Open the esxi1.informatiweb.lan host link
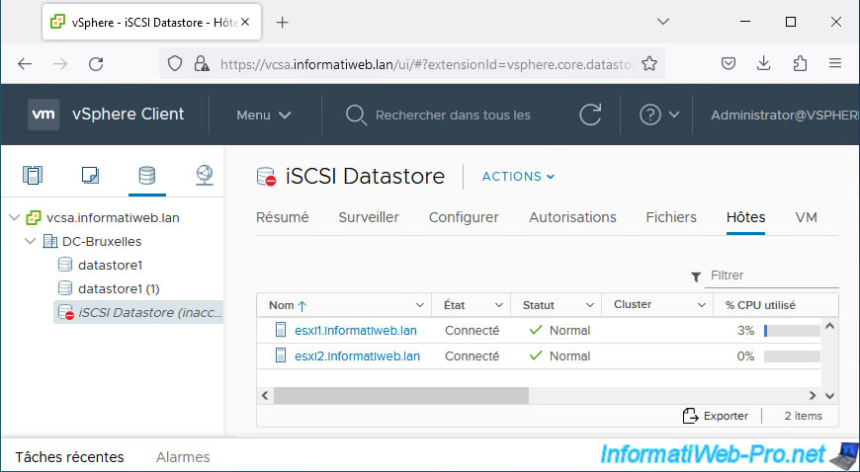Viewport: 860px width, 472px height. [356, 331]
